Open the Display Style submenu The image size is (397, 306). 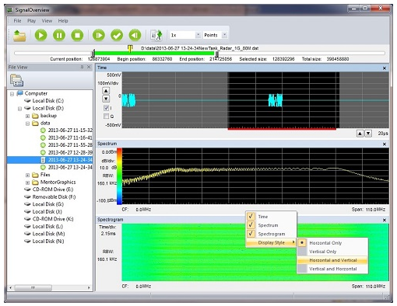coord(271,242)
